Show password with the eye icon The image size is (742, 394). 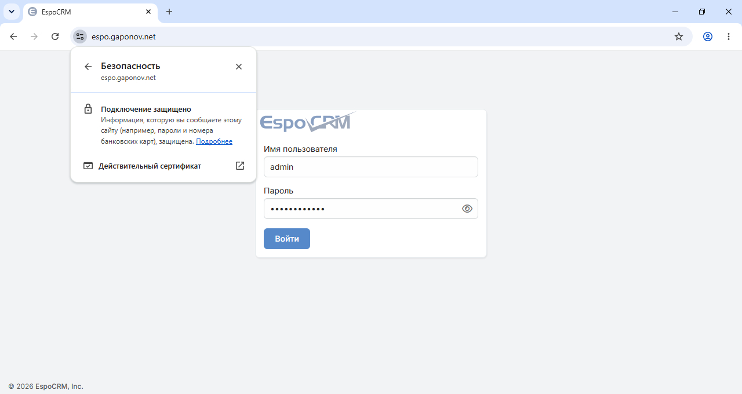click(x=467, y=209)
